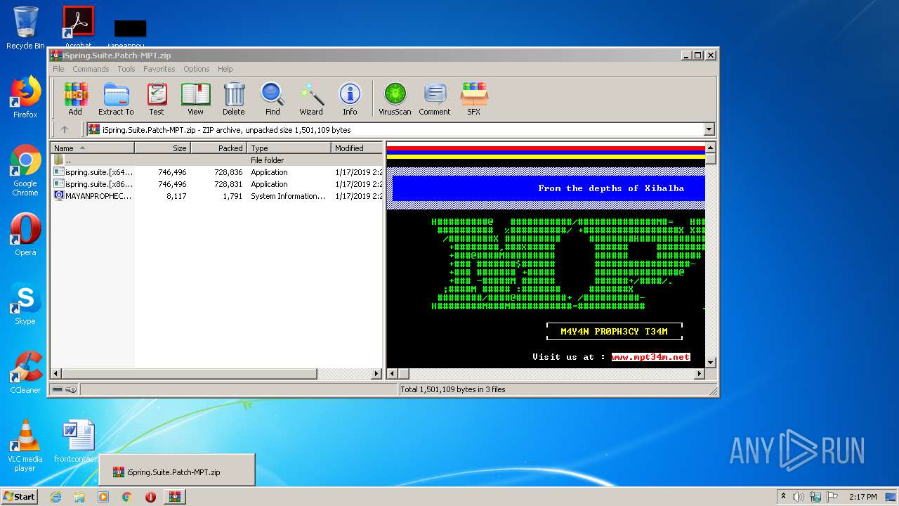Expand the archive path dropdown
This screenshot has height=506, width=899.
[709, 129]
